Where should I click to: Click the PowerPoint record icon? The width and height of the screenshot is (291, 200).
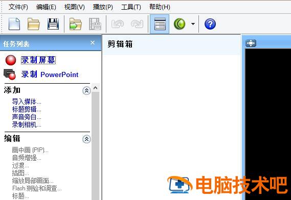[x=10, y=74]
